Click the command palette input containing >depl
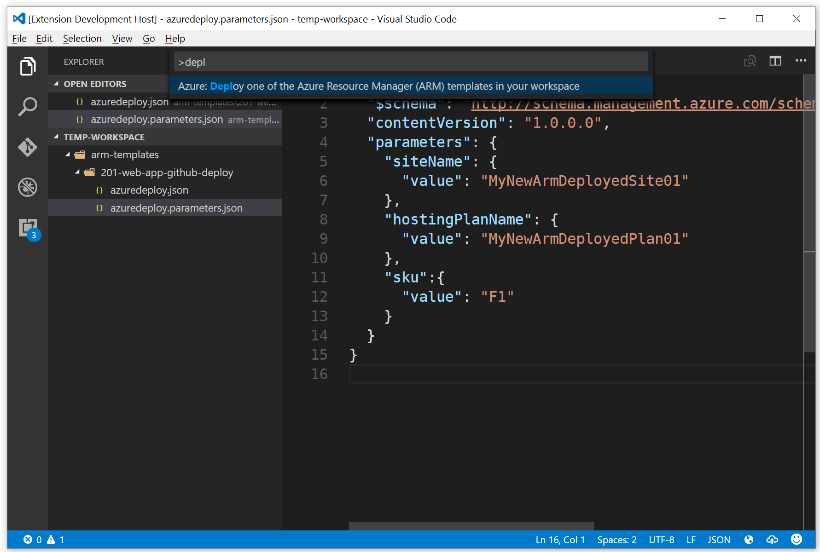The height and width of the screenshot is (552, 820). [x=411, y=62]
